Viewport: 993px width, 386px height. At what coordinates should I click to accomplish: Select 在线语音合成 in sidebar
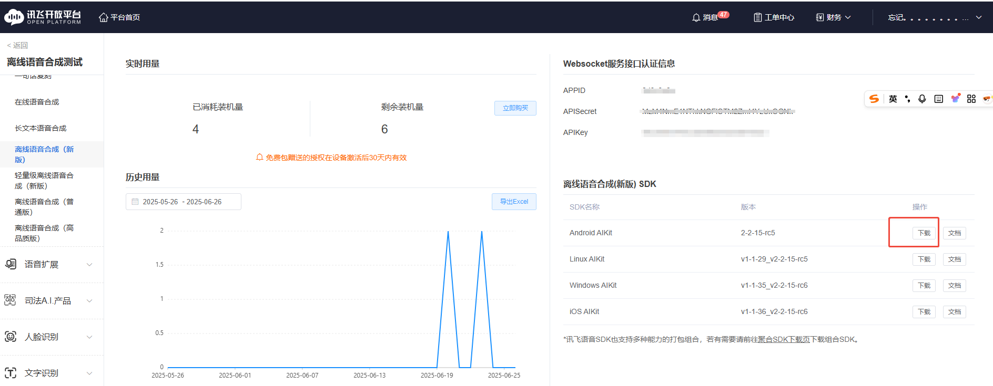click(37, 102)
